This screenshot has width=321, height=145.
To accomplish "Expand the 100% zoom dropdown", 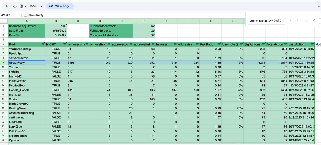I will [41, 6].
